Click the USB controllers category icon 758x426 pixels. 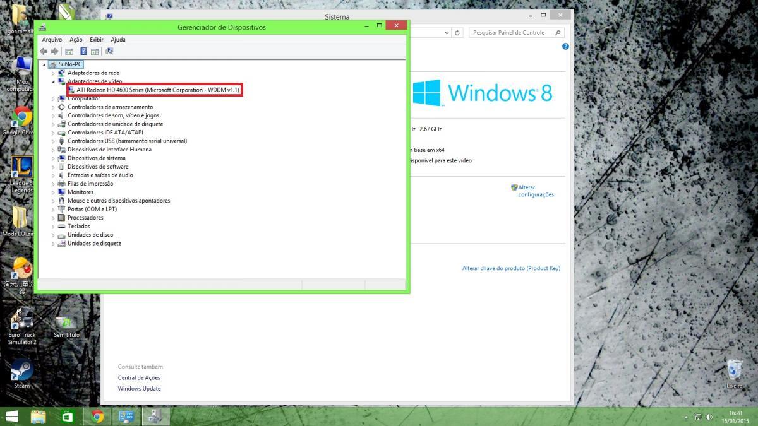click(61, 141)
